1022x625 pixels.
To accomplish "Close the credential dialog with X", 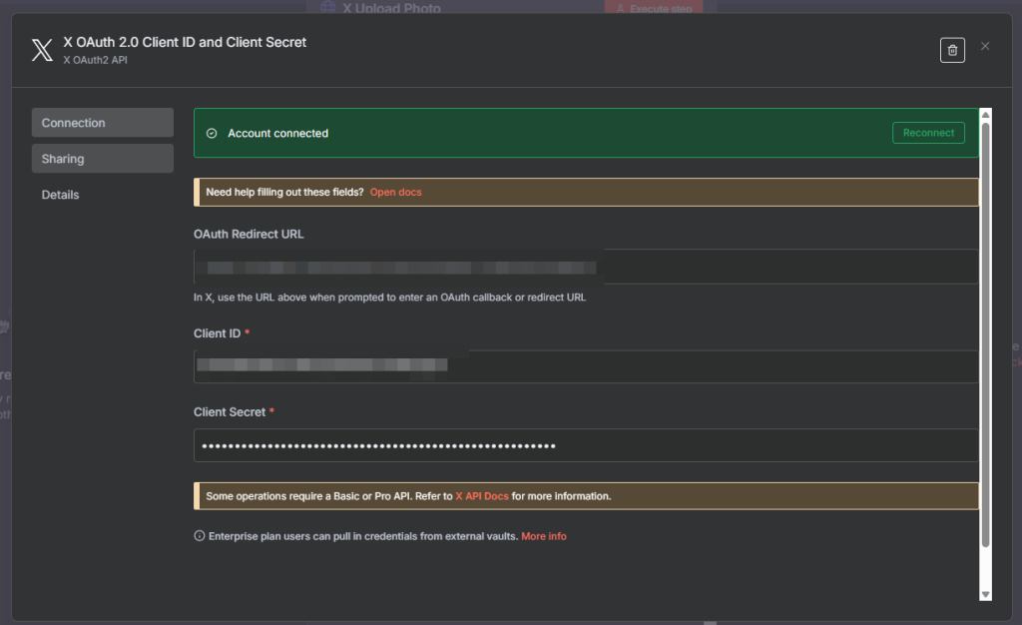I will [985, 46].
